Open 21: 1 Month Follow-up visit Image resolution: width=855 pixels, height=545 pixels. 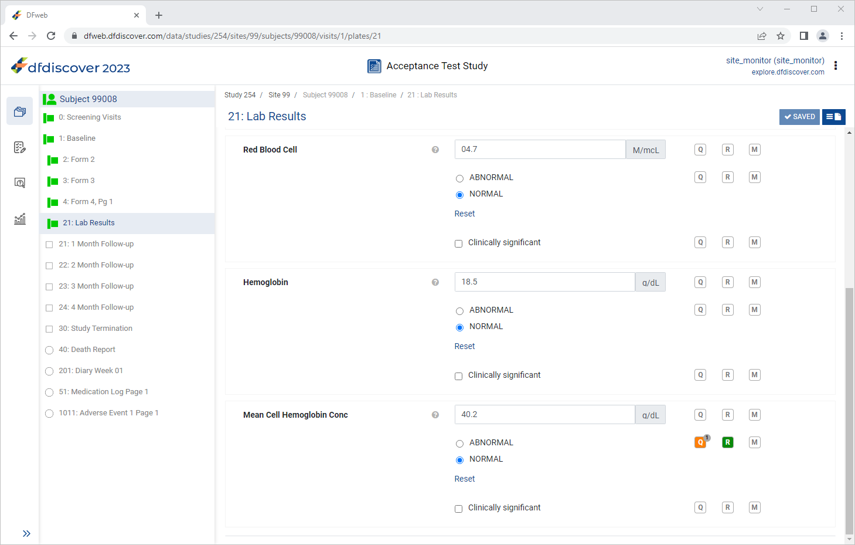[96, 244]
